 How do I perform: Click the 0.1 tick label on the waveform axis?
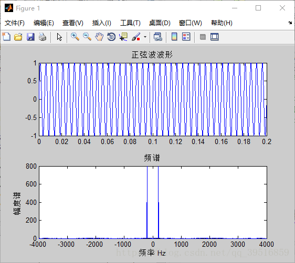click(153, 142)
